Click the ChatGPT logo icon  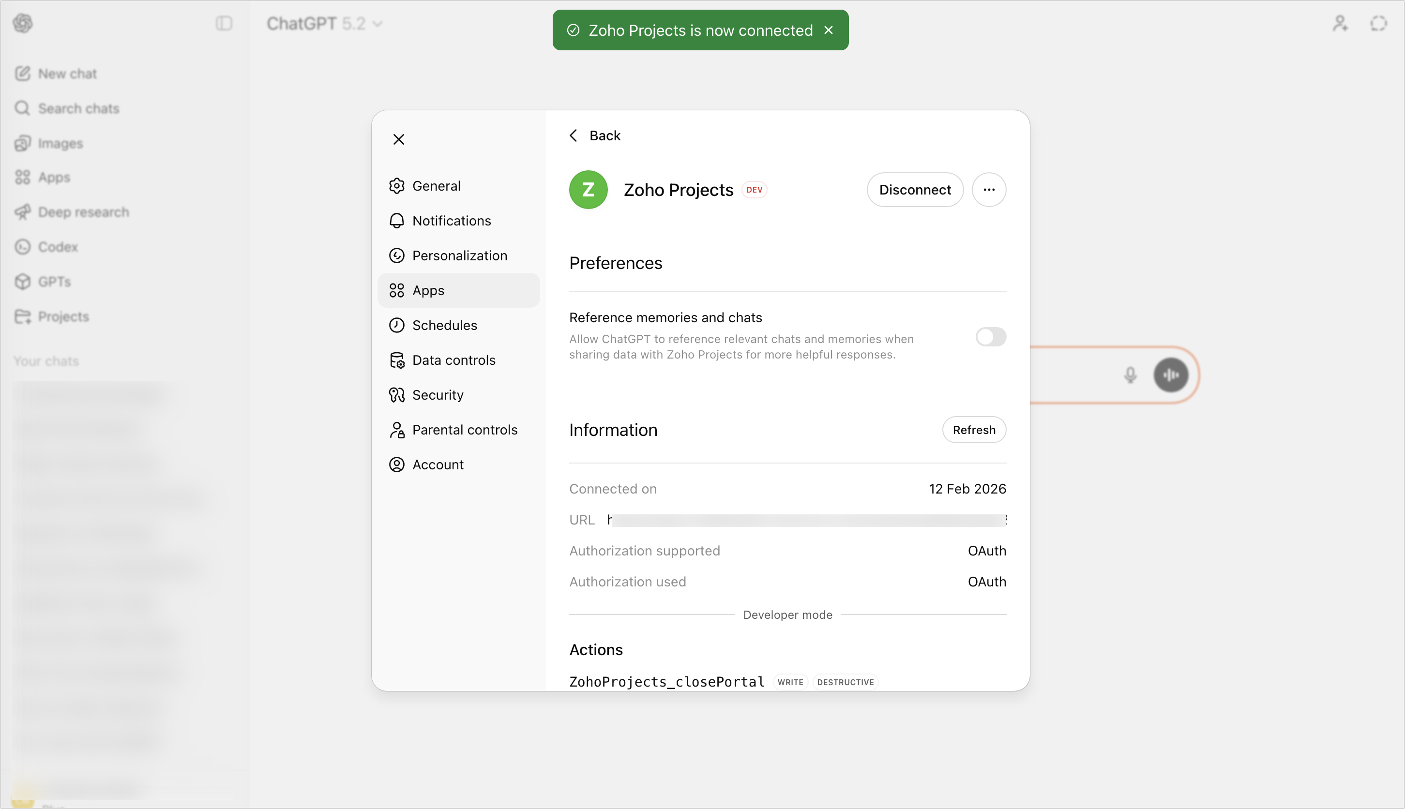(23, 23)
